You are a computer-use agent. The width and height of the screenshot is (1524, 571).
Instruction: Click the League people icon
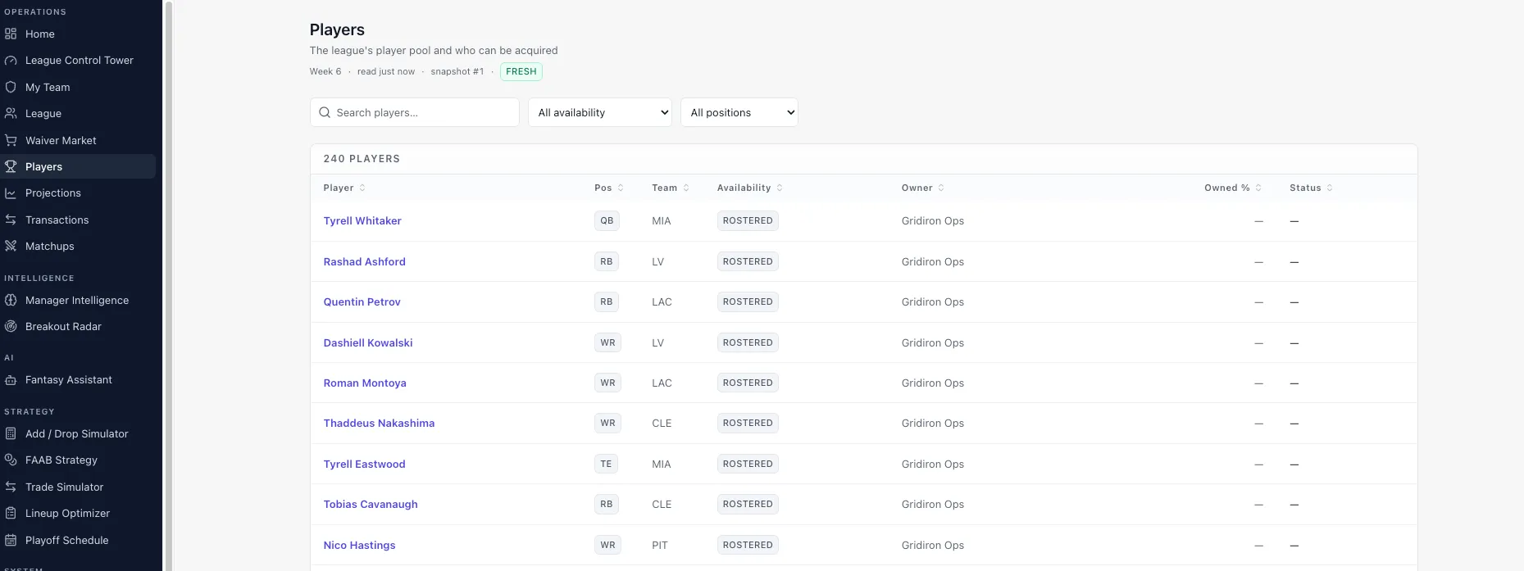pyautogui.click(x=11, y=113)
